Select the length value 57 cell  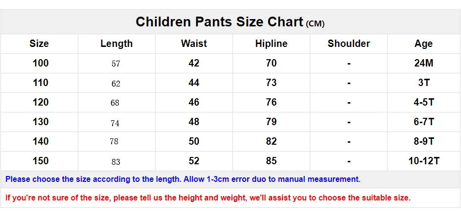pos(116,64)
